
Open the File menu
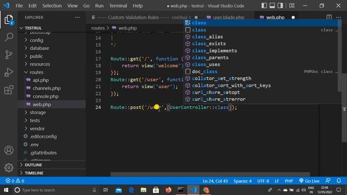(x=20, y=6)
